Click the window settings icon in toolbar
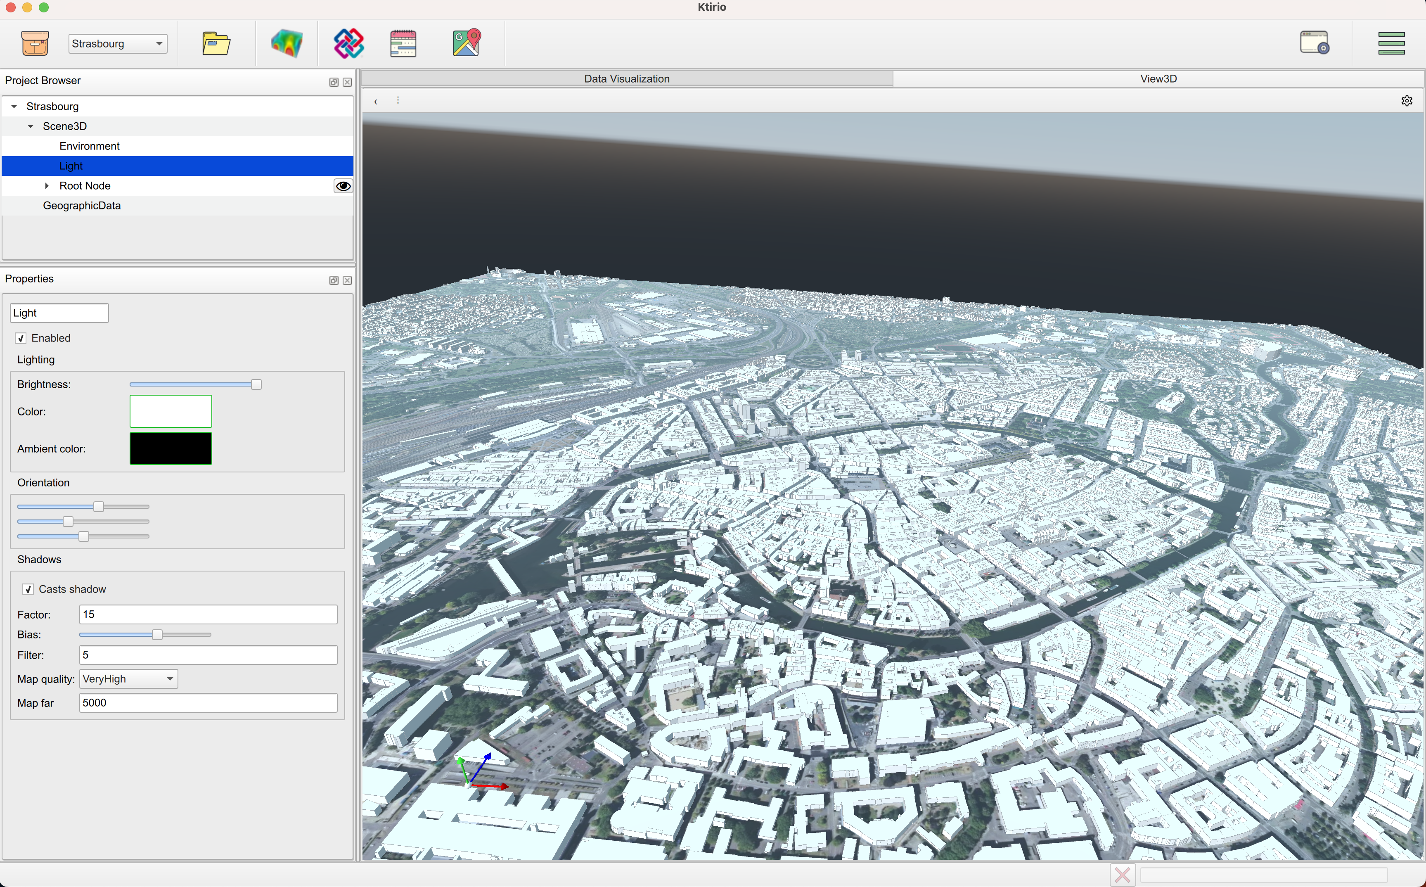The image size is (1426, 887). pyautogui.click(x=1315, y=43)
